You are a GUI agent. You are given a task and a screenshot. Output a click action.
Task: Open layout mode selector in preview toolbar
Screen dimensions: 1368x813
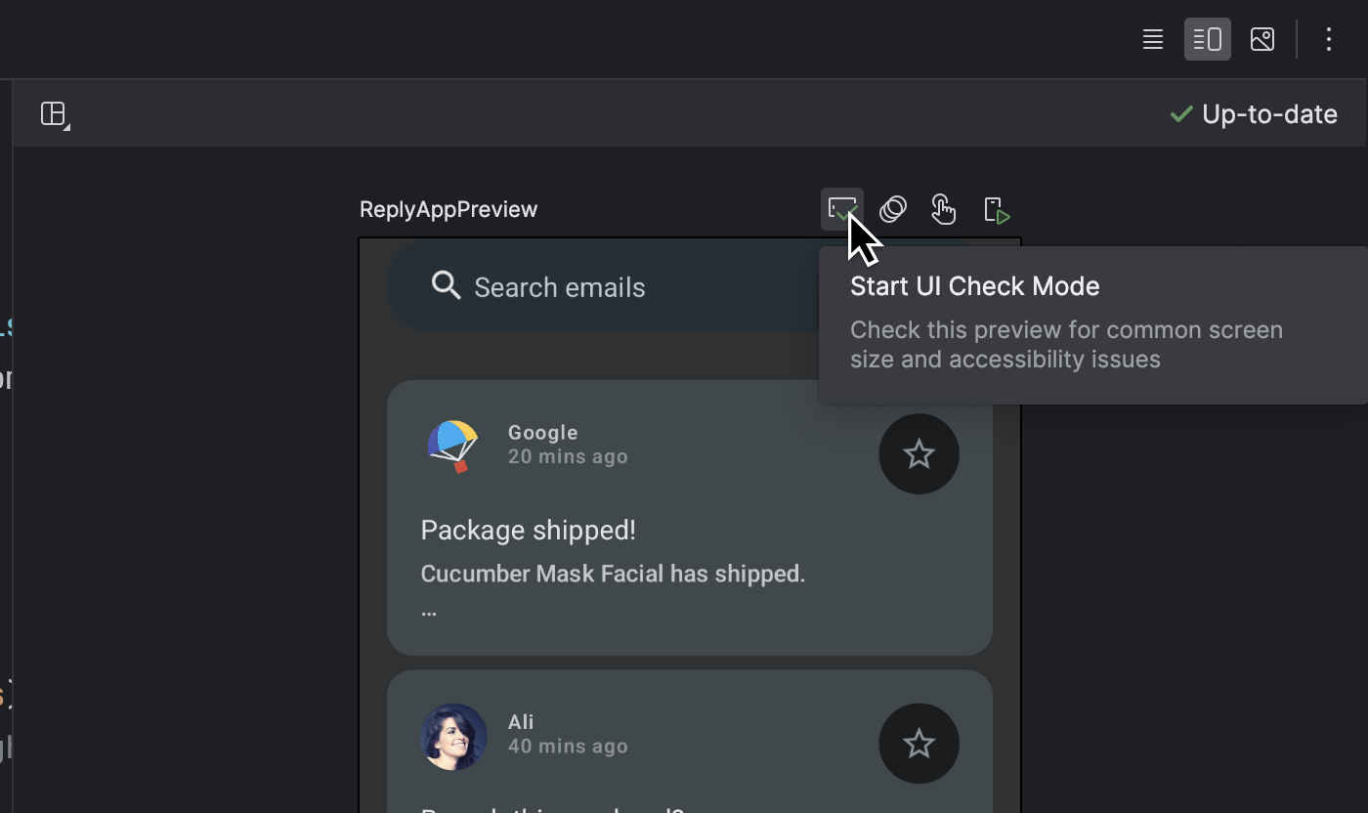click(x=54, y=114)
